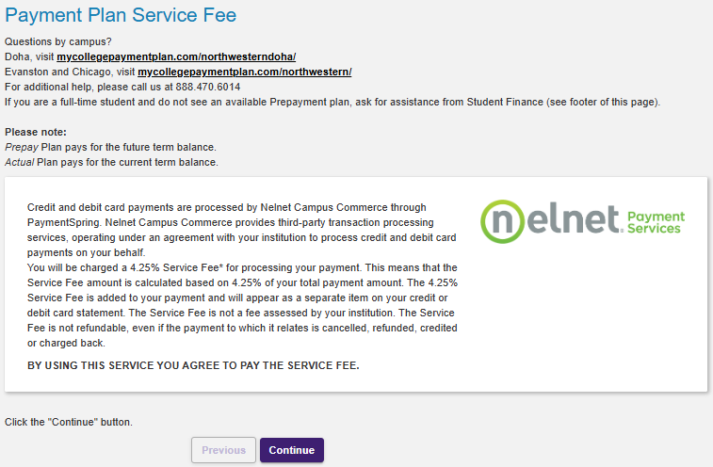
Task: Click the "For additional help" line
Action: click(122, 87)
